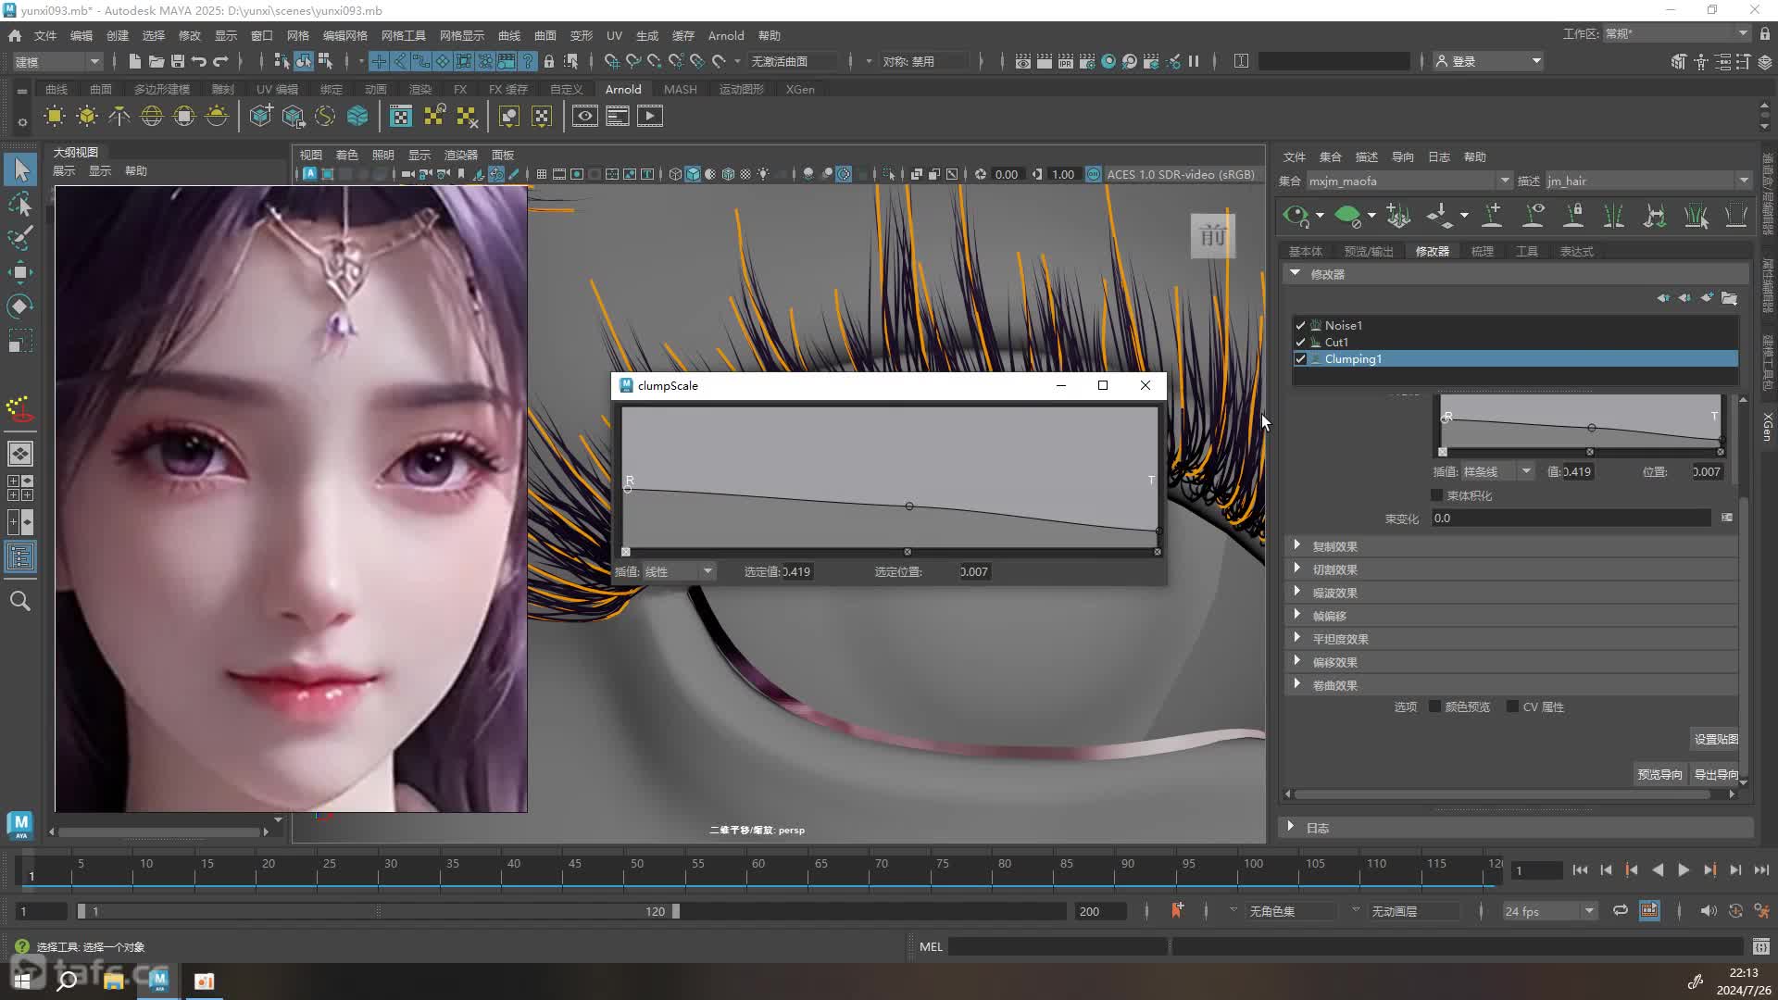Open Arnold render view icon on shelf
This screenshot has width=1778, height=1000.
(584, 116)
